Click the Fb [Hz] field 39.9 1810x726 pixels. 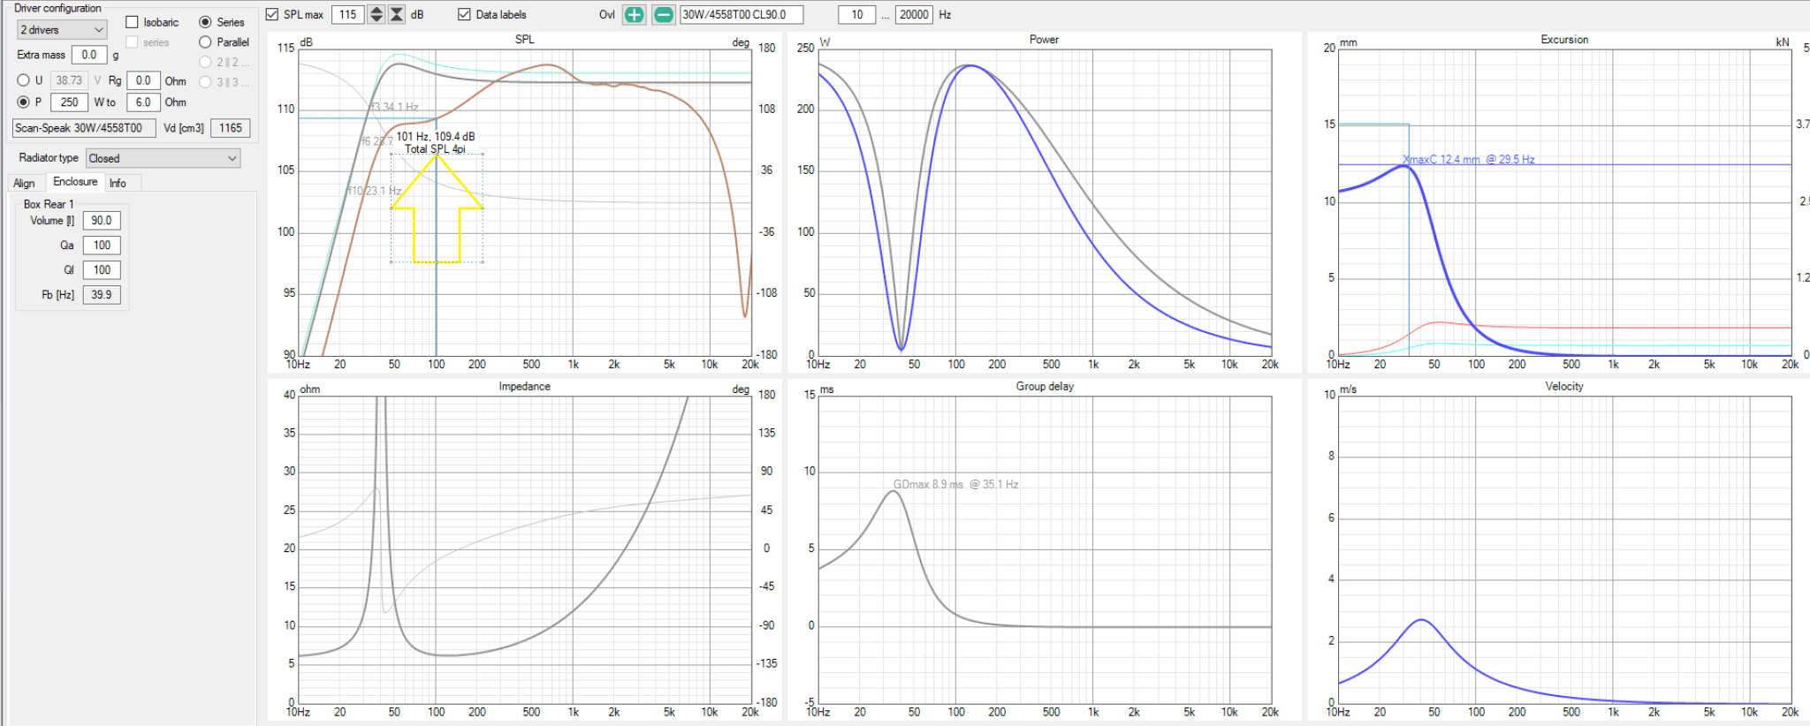tap(102, 295)
